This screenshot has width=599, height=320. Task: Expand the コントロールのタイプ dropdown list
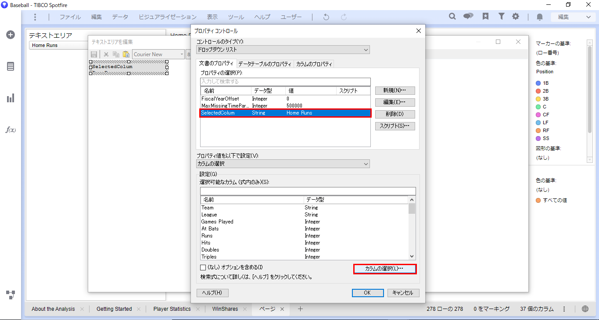[283, 50]
